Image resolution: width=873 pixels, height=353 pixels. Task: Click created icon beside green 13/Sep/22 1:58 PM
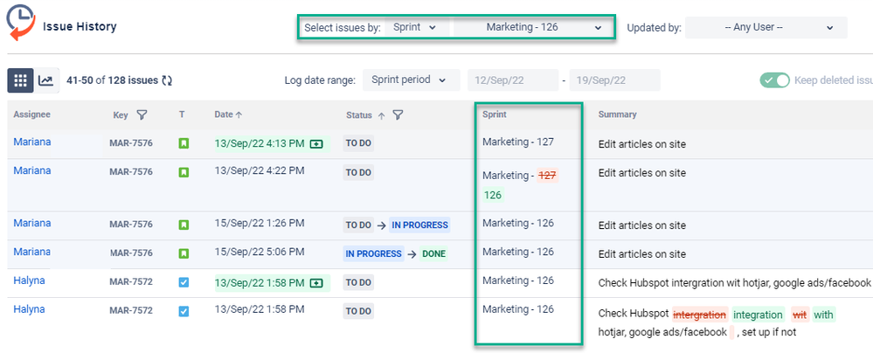click(316, 283)
